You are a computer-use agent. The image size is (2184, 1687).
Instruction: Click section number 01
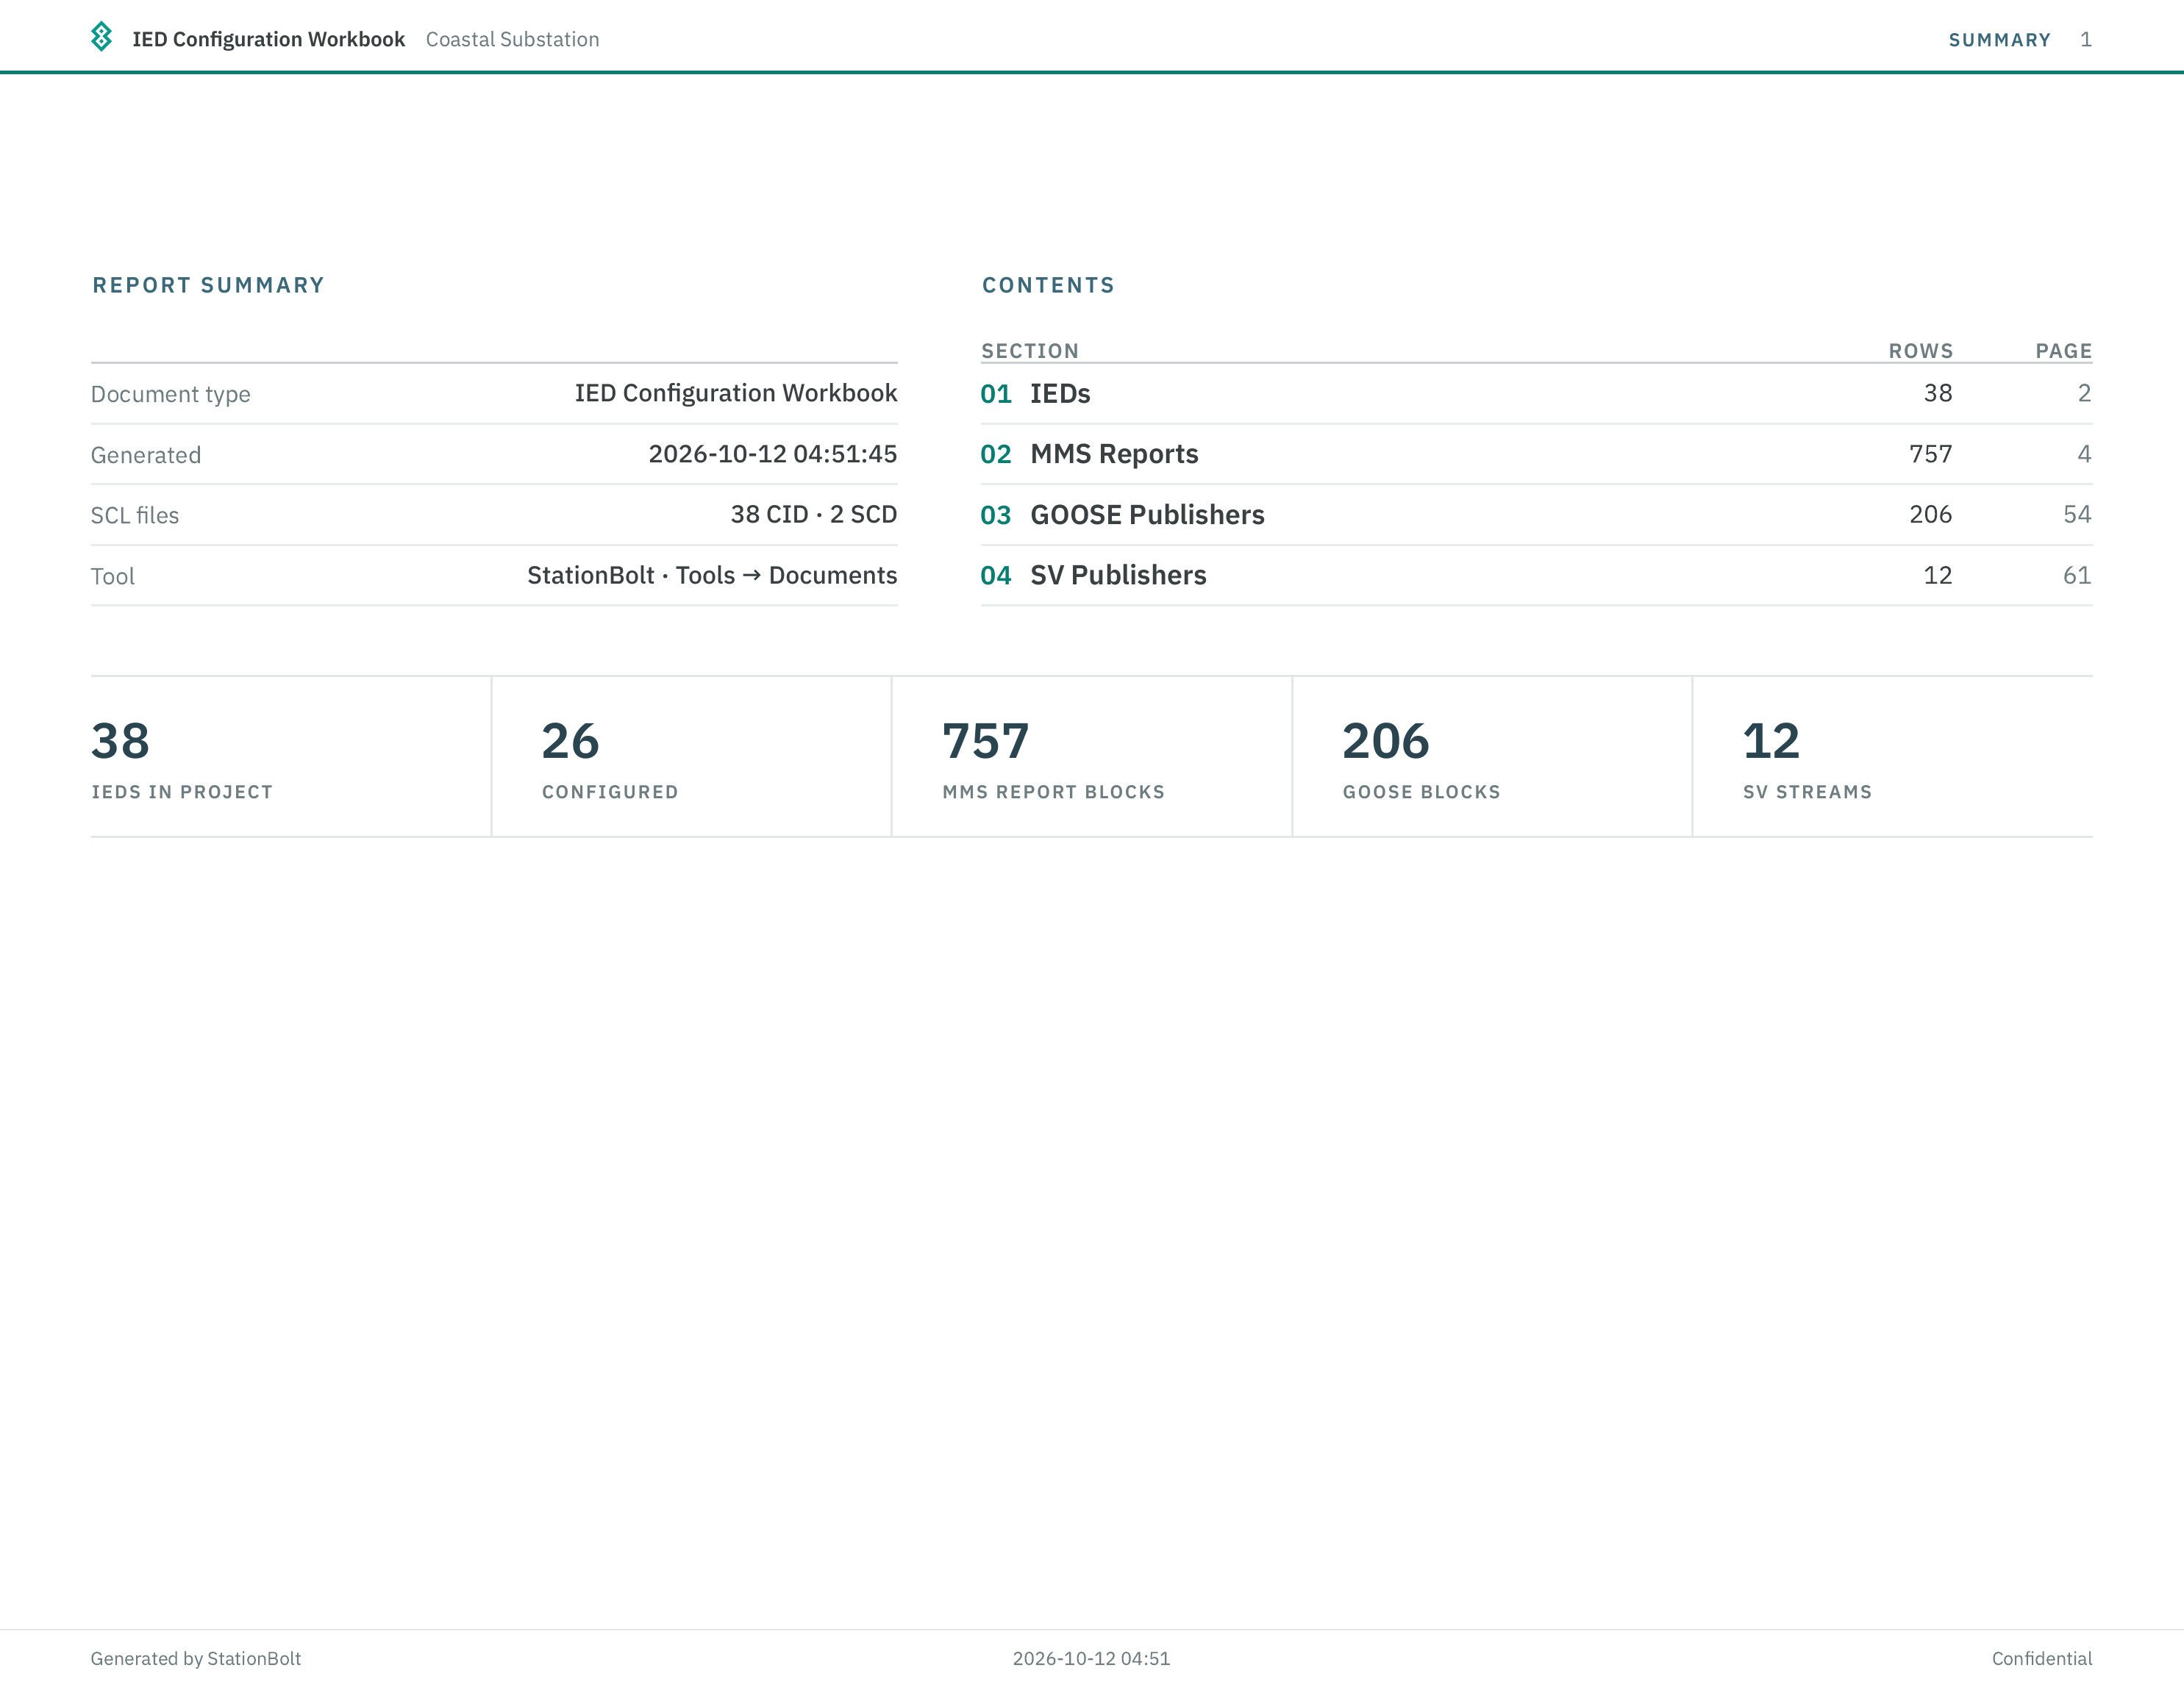[995, 394]
